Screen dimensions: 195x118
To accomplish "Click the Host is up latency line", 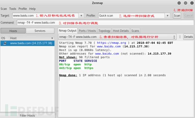I will tap(85, 50).
